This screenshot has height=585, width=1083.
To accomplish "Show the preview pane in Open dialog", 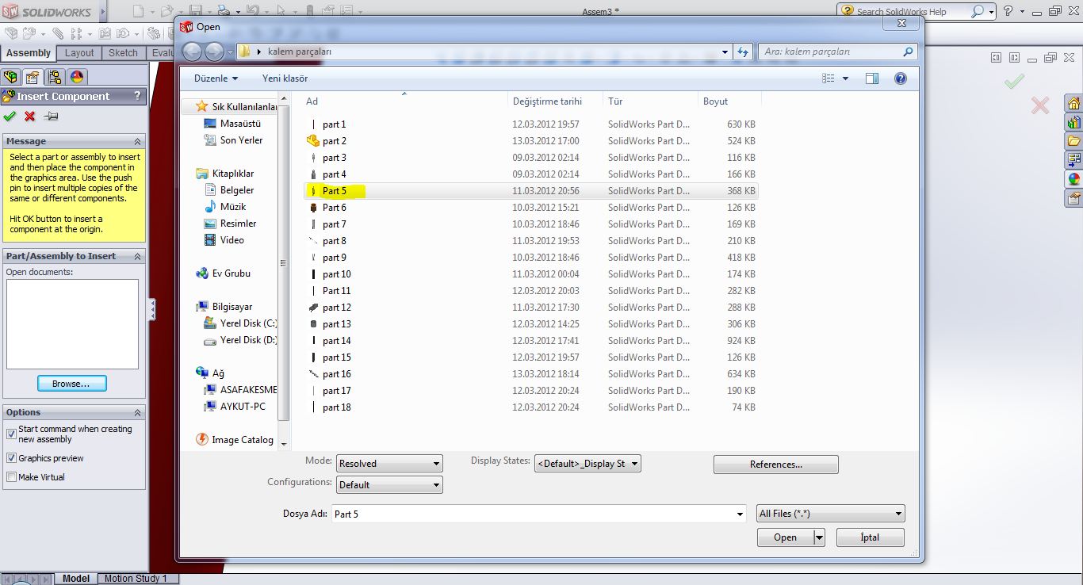I will tap(872, 78).
